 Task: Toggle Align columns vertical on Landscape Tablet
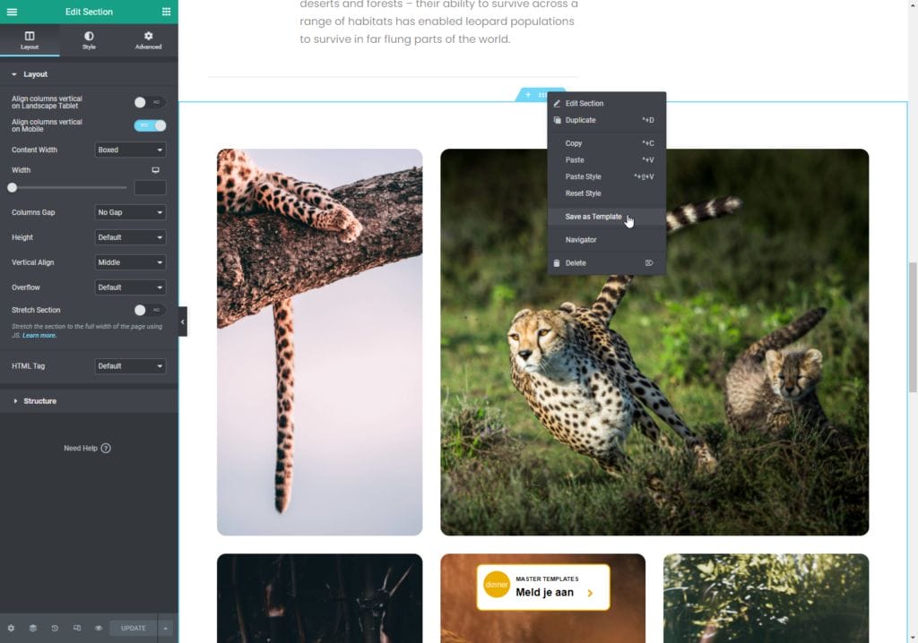(x=149, y=102)
